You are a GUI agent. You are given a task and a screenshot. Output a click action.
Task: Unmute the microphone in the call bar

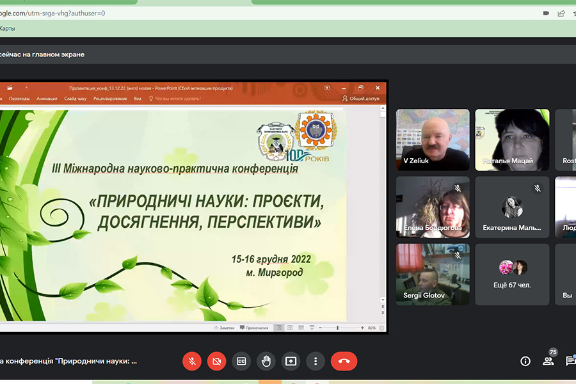click(192, 361)
